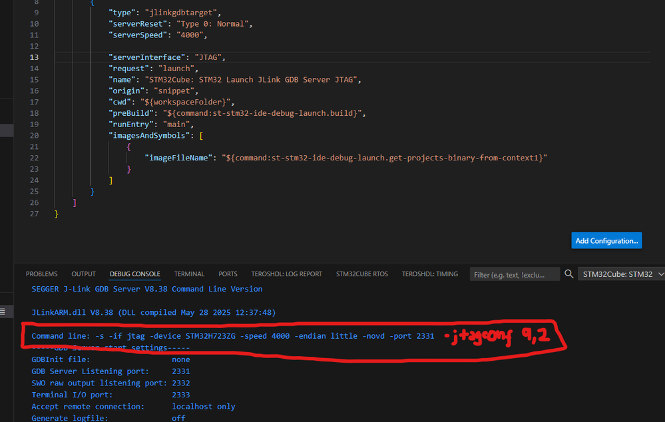Click the Add Configuration button
The width and height of the screenshot is (665, 422).
point(606,240)
